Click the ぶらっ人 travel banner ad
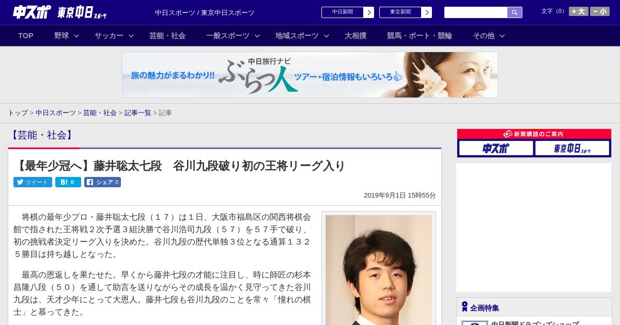The image size is (620, 325). [x=310, y=75]
